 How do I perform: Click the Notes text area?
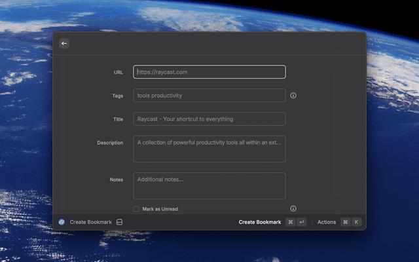(209, 186)
